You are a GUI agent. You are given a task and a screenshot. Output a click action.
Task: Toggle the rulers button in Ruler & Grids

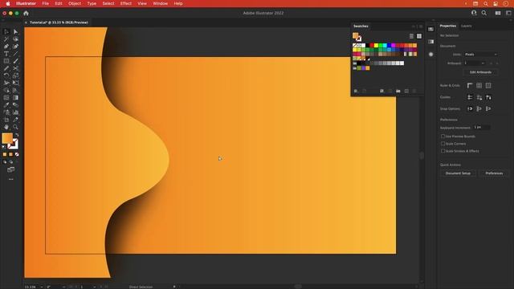tap(470, 86)
